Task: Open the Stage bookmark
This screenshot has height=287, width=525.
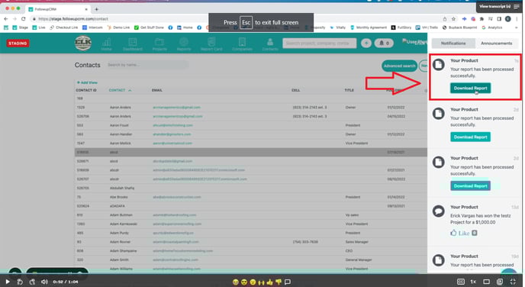Action: pos(21,27)
